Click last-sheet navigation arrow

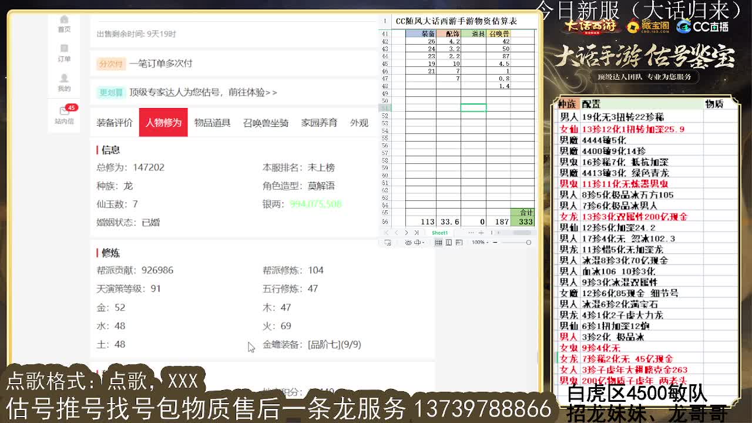(417, 233)
